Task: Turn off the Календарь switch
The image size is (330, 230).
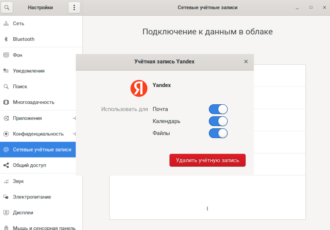Action: pyautogui.click(x=218, y=121)
